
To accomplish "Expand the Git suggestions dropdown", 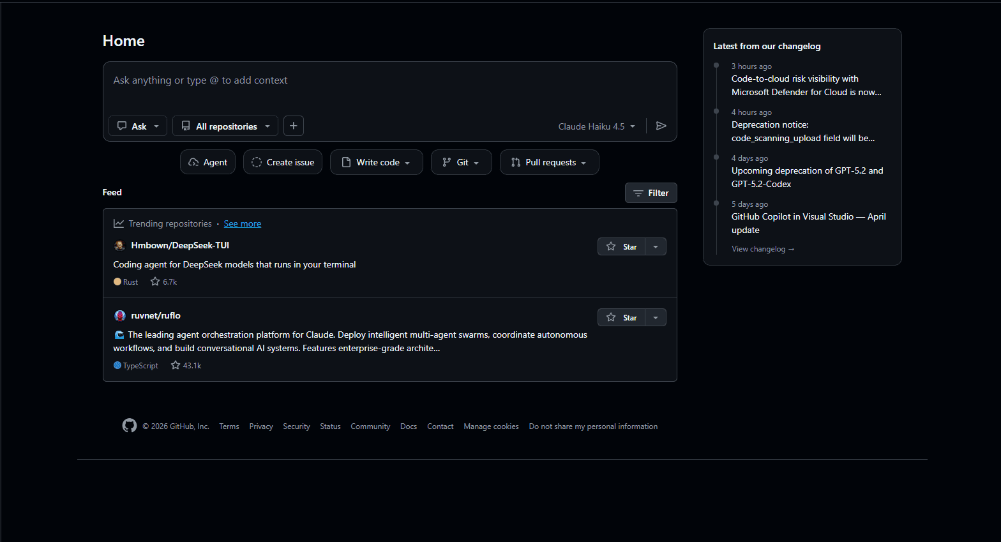I will [462, 162].
